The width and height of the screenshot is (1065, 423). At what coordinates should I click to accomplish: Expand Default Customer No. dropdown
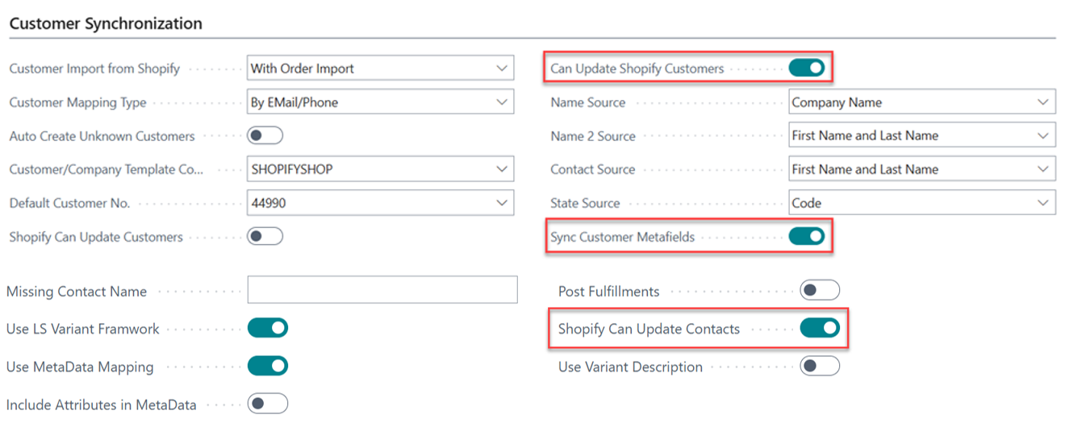click(x=502, y=203)
